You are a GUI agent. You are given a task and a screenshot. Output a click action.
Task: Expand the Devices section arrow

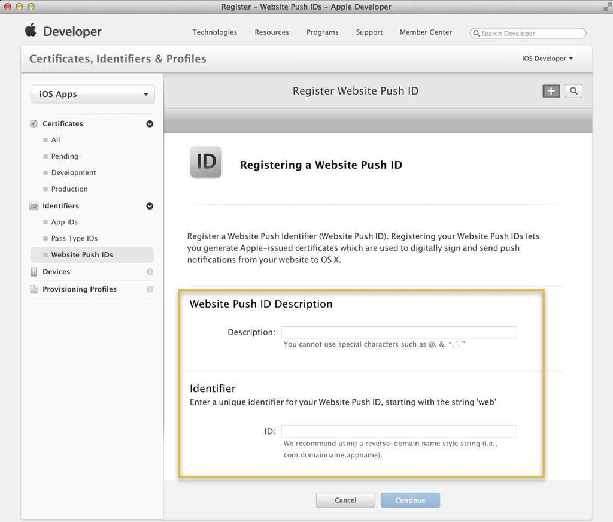pyautogui.click(x=150, y=272)
